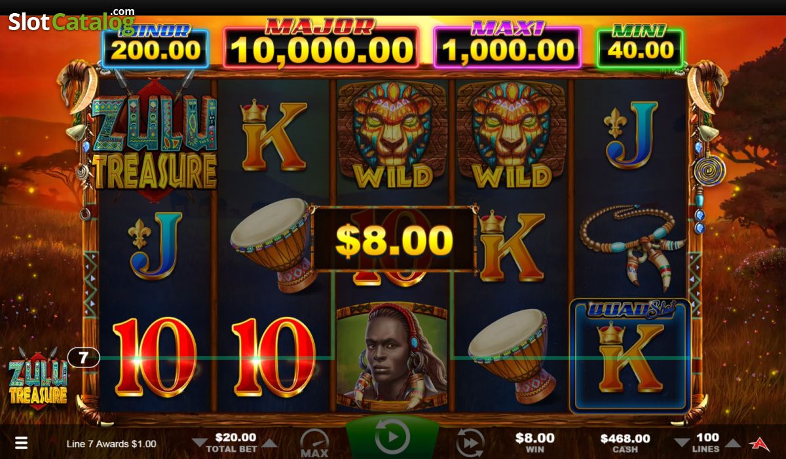Viewport: 786px width, 459px height.
Task: Click the SlotCatalog.com logo
Action: tap(71, 22)
